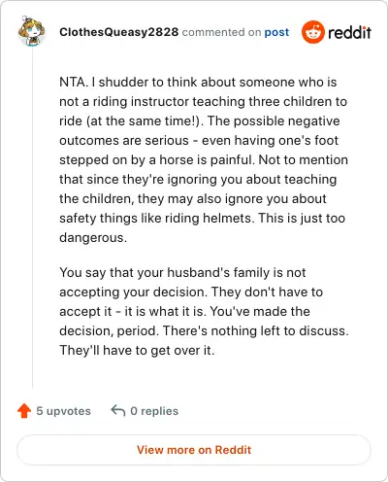This screenshot has width=388, height=482.
Task: Click the paragraph about husband's family
Action: tap(204, 311)
